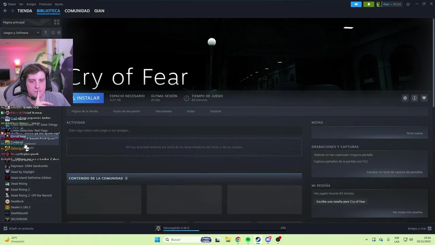Open Soporte link
This screenshot has height=245, width=435.
(215, 111)
